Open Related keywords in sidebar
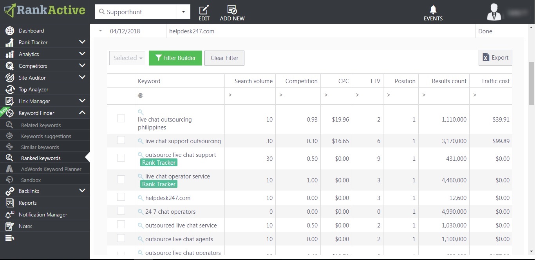The width and height of the screenshot is (537, 260). click(x=41, y=125)
